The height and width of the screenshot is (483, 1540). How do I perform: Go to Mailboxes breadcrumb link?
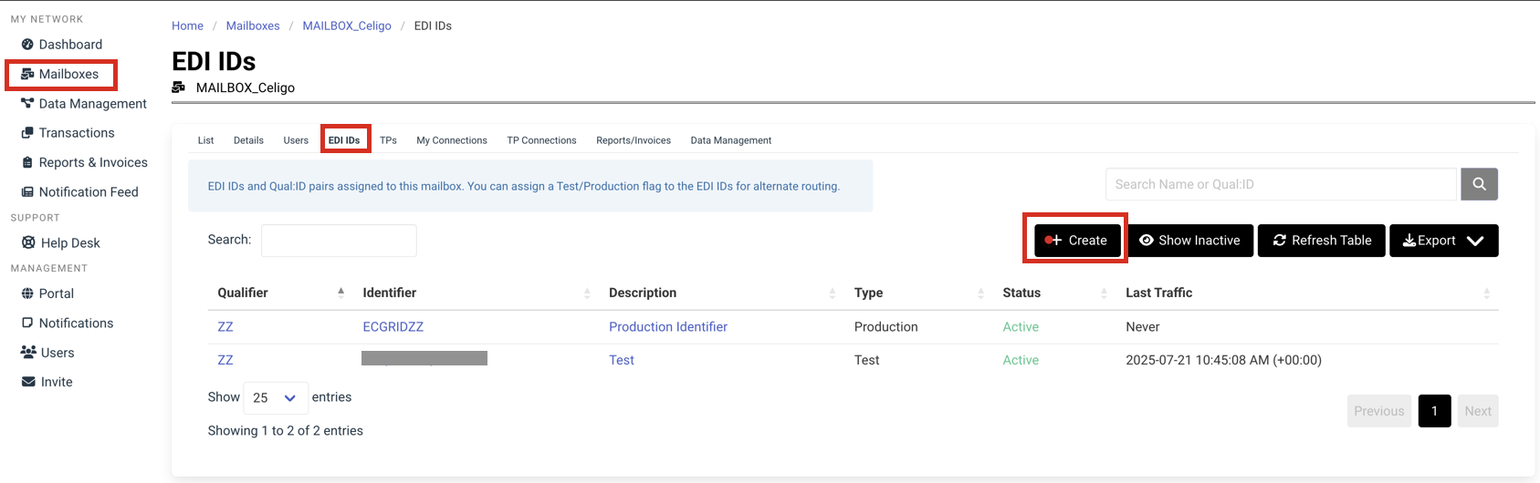[x=253, y=26]
